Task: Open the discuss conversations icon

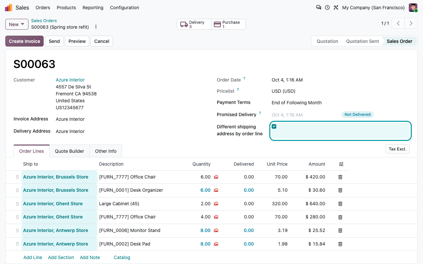Action: tap(319, 8)
